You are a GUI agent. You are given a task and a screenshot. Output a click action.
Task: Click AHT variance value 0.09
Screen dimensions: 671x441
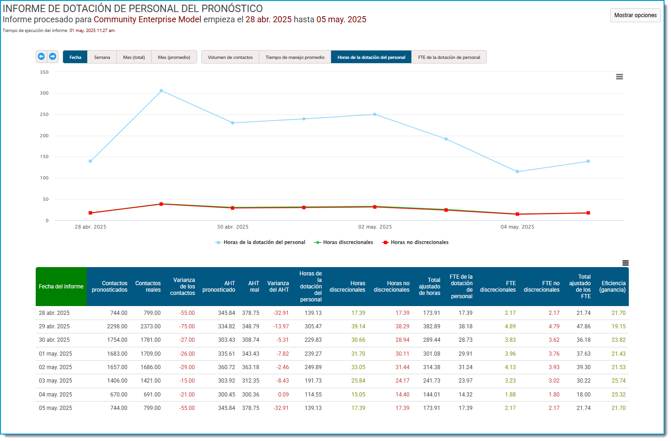point(283,395)
